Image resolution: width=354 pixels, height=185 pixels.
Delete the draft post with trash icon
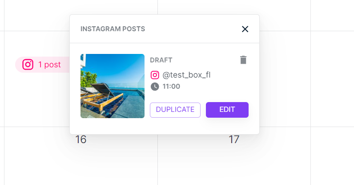[243, 60]
